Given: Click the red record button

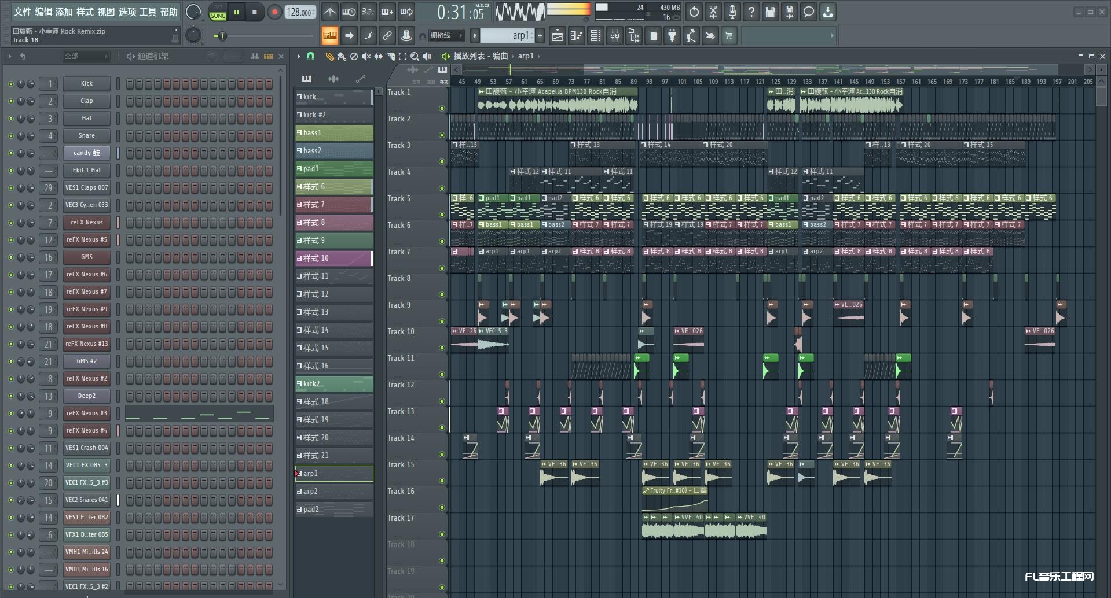Looking at the screenshot, I should 274,12.
